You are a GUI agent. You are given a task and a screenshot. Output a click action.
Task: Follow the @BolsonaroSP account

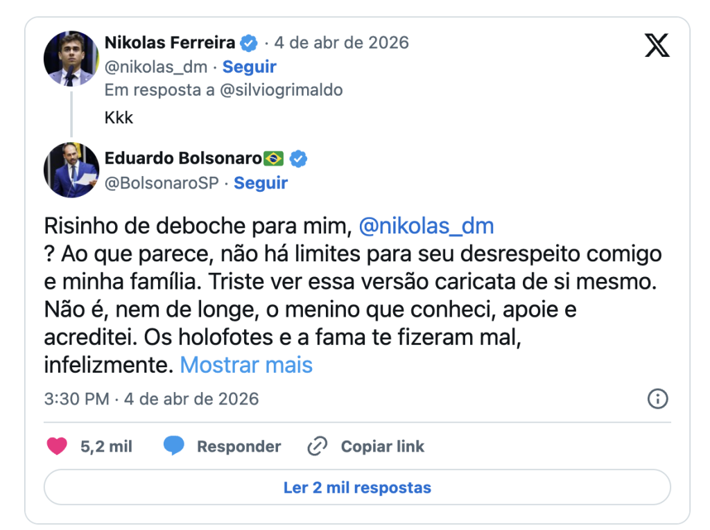tap(261, 183)
